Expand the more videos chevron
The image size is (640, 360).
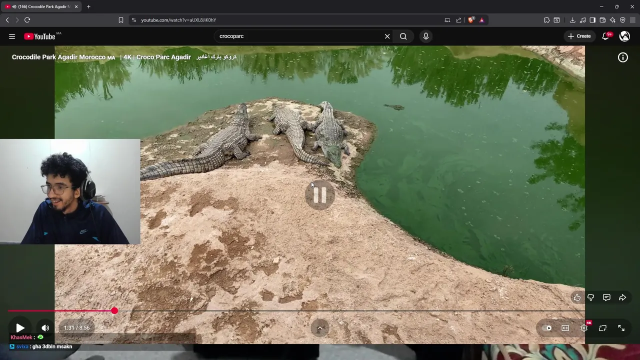tap(320, 328)
